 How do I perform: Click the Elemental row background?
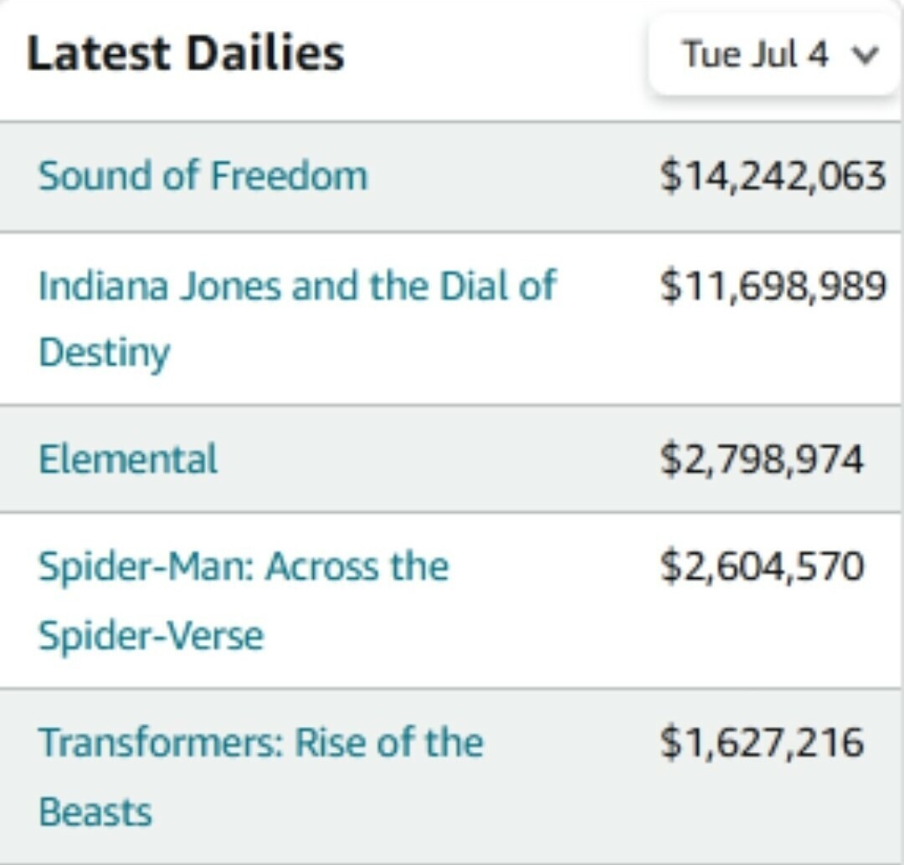point(502,457)
